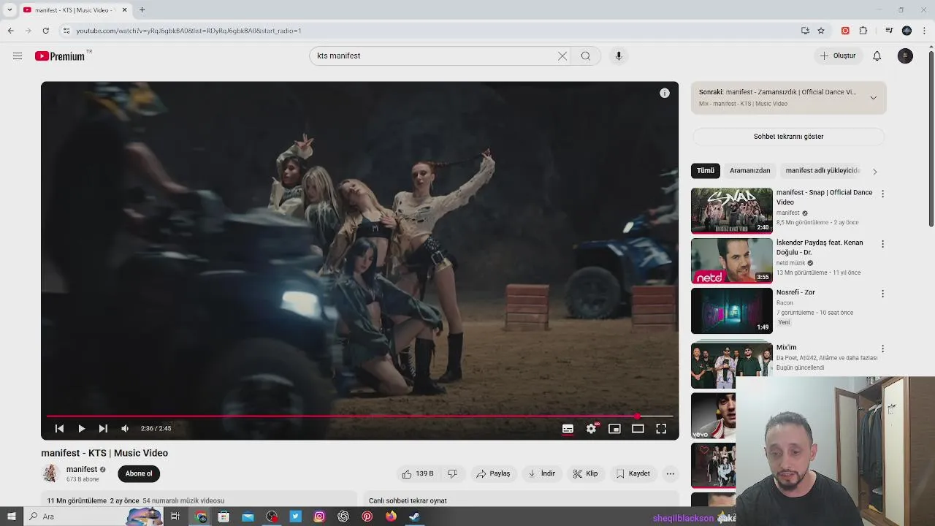The width and height of the screenshot is (935, 526).
Task: Click 54 numaralı müzik videosu link
Action: [183, 500]
